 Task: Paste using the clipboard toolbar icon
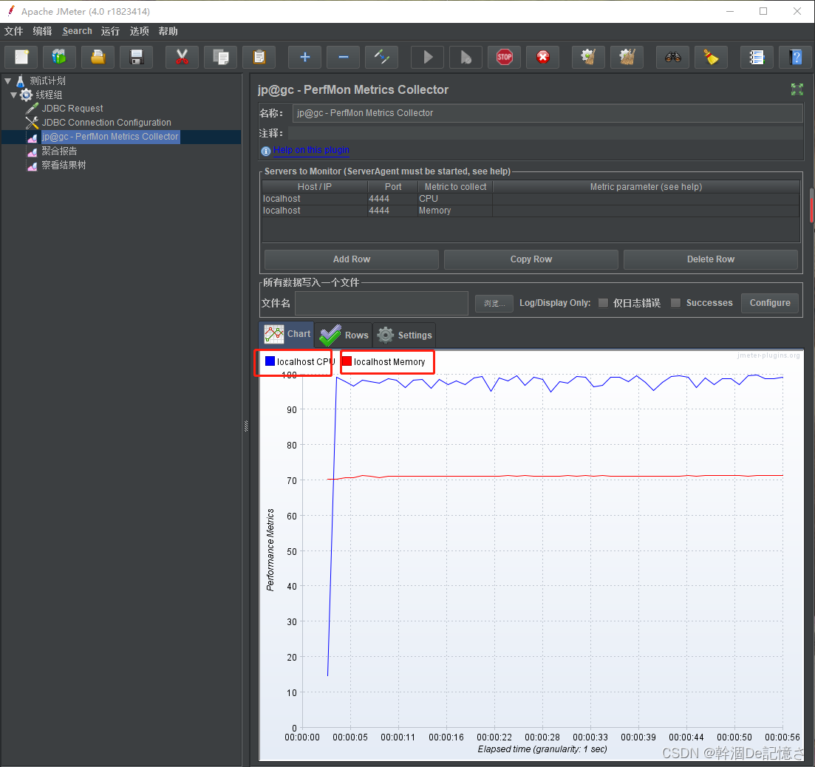[259, 57]
